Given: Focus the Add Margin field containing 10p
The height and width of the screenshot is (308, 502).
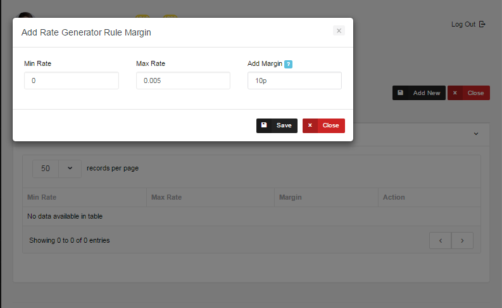Looking at the screenshot, I should click(x=294, y=80).
